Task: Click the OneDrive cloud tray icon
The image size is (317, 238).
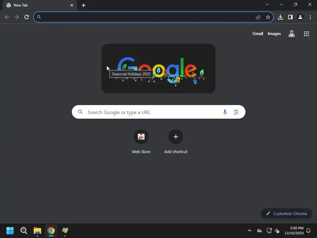Action: (x=259, y=231)
